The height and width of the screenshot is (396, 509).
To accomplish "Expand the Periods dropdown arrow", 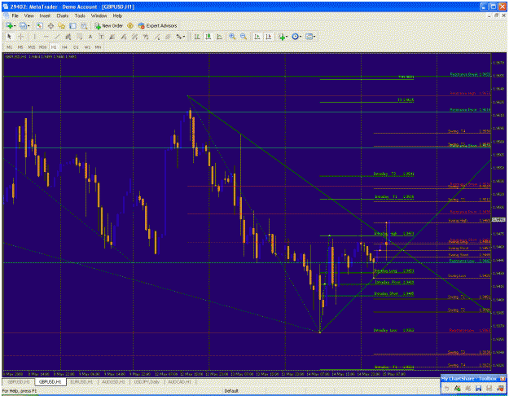I will pos(301,37).
